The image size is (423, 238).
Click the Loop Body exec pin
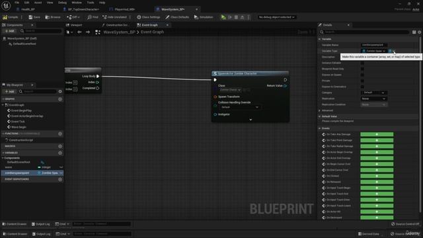click(x=98, y=76)
